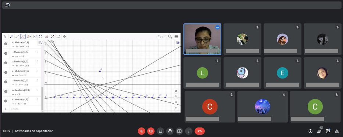Choose the Polygon tool
Viewport: 343px width, 137px height.
[29, 36]
